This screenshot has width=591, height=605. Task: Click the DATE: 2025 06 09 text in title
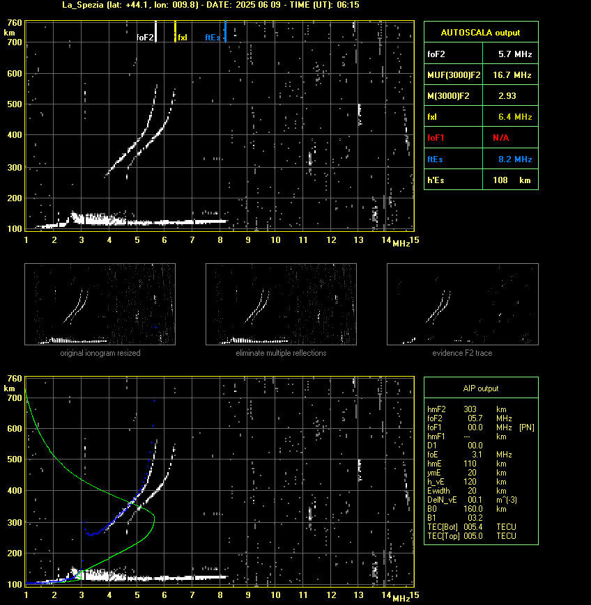[243, 5]
